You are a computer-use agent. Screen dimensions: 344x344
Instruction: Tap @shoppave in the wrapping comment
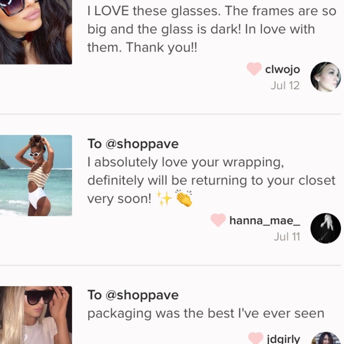[x=142, y=144]
